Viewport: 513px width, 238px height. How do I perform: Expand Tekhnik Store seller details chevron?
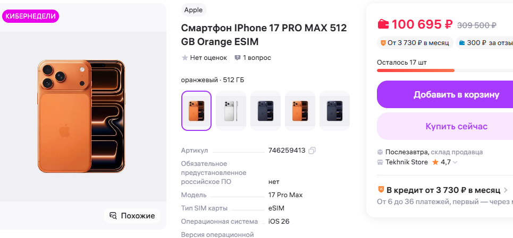point(455,163)
